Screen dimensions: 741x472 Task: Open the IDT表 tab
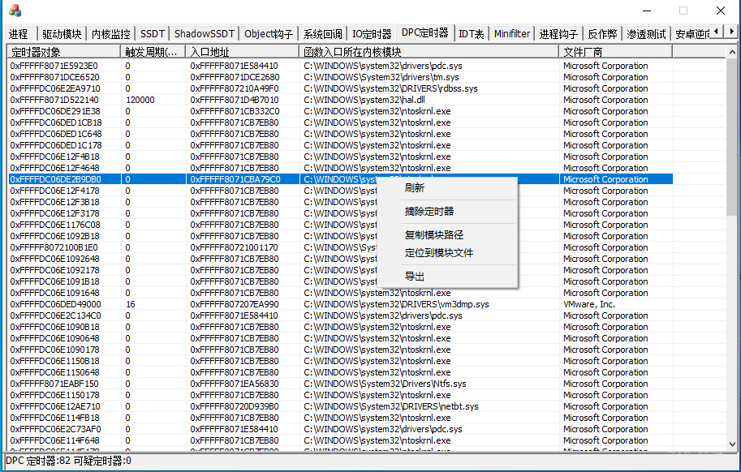(472, 34)
